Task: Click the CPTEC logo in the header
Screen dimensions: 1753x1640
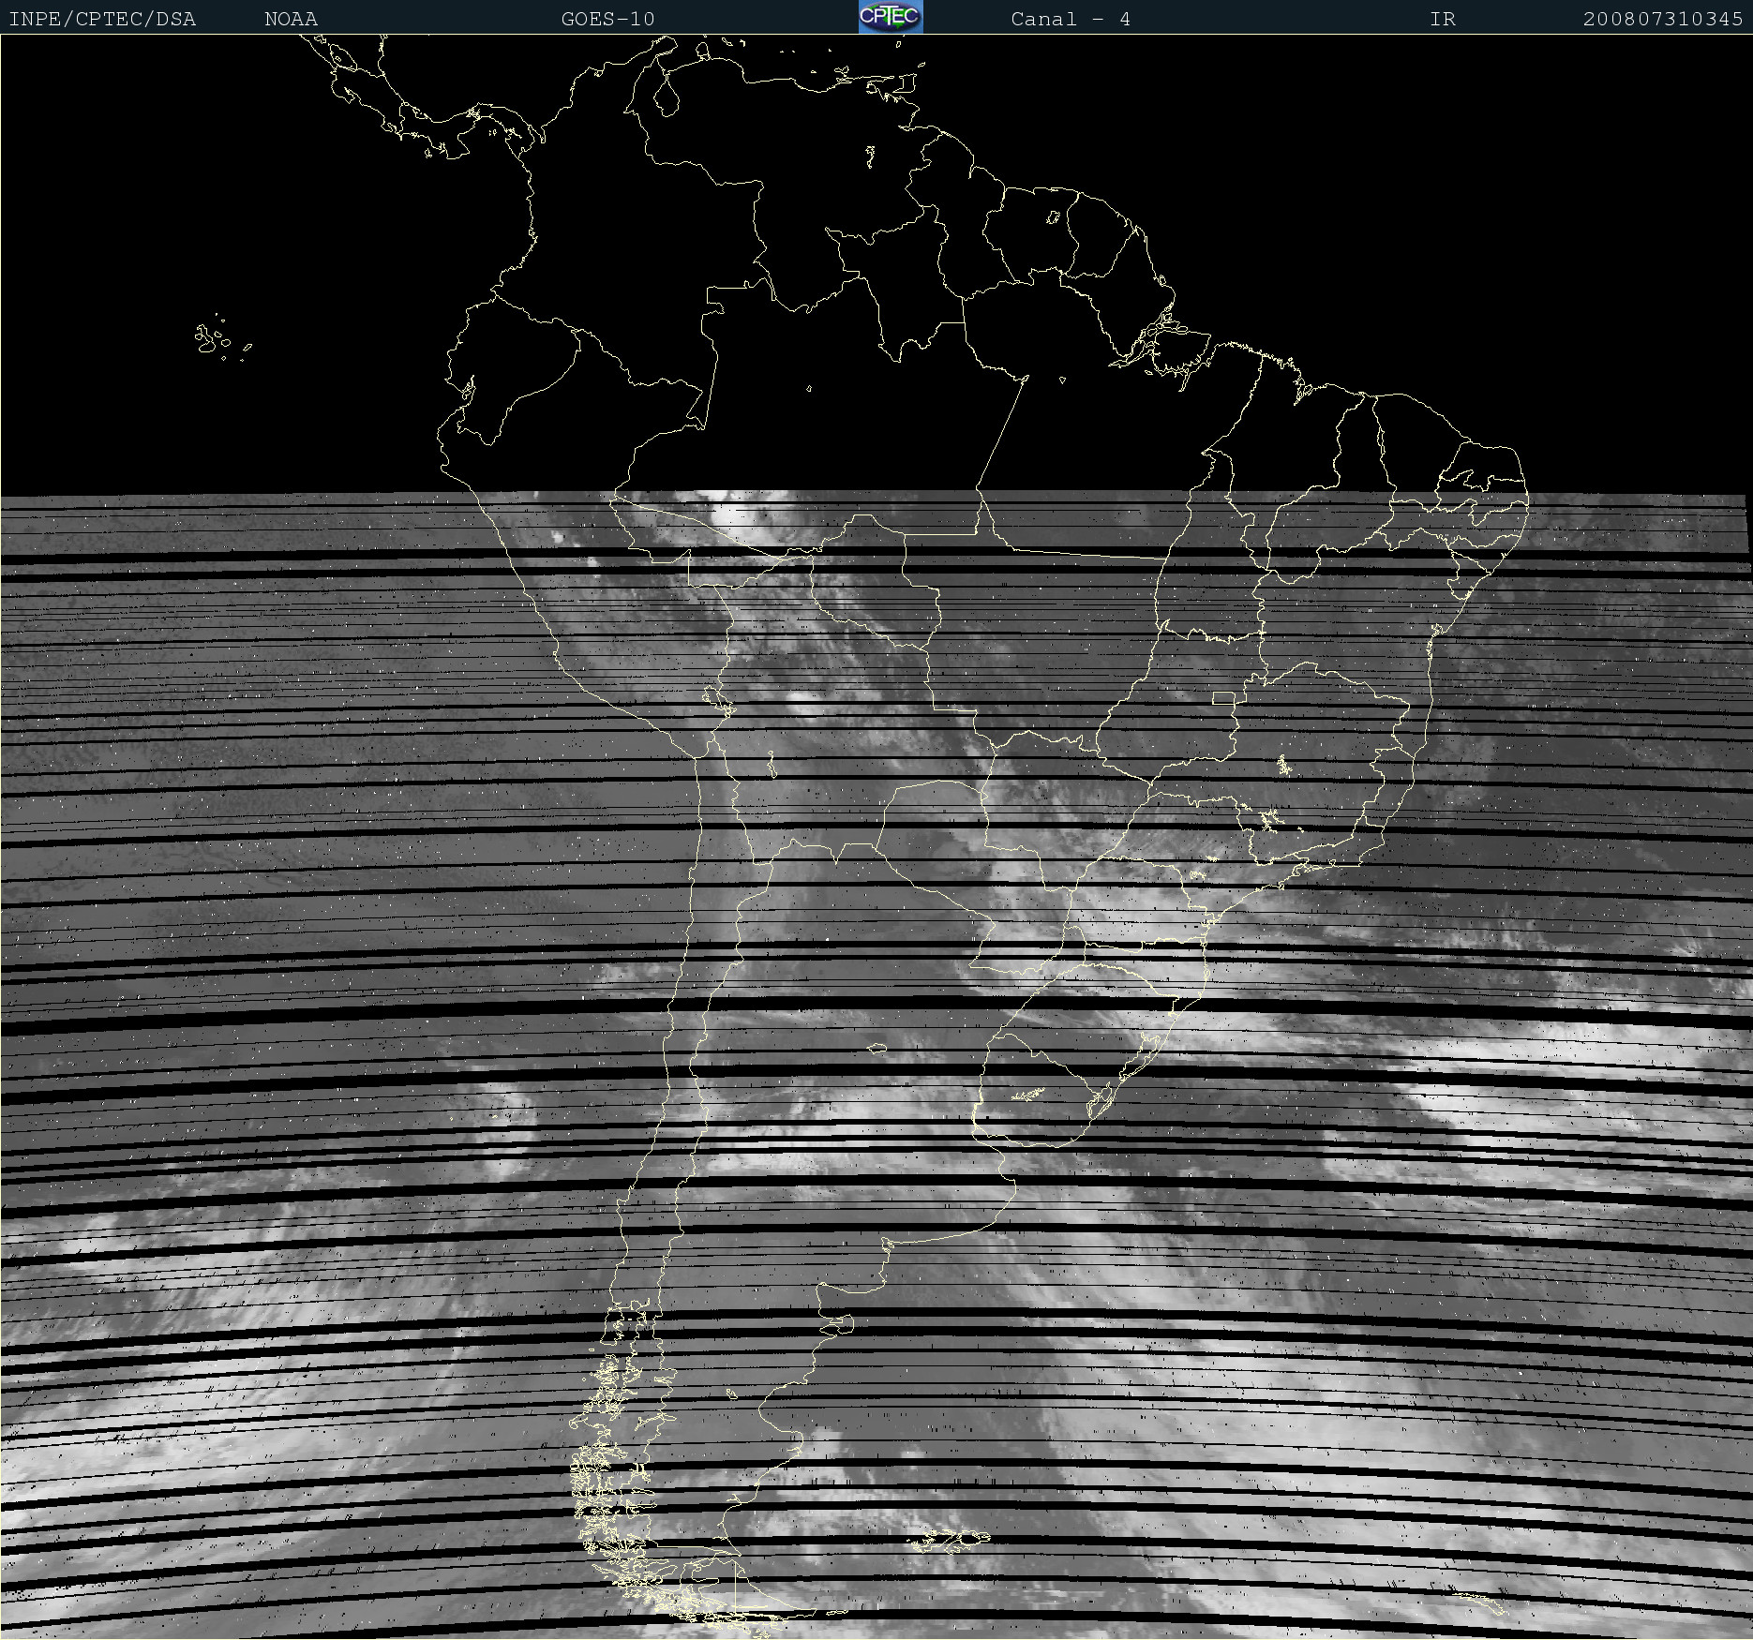Action: point(890,17)
